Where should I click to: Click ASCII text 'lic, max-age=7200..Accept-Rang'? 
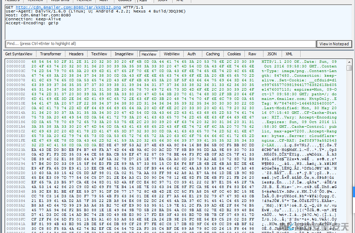(x=299, y=131)
